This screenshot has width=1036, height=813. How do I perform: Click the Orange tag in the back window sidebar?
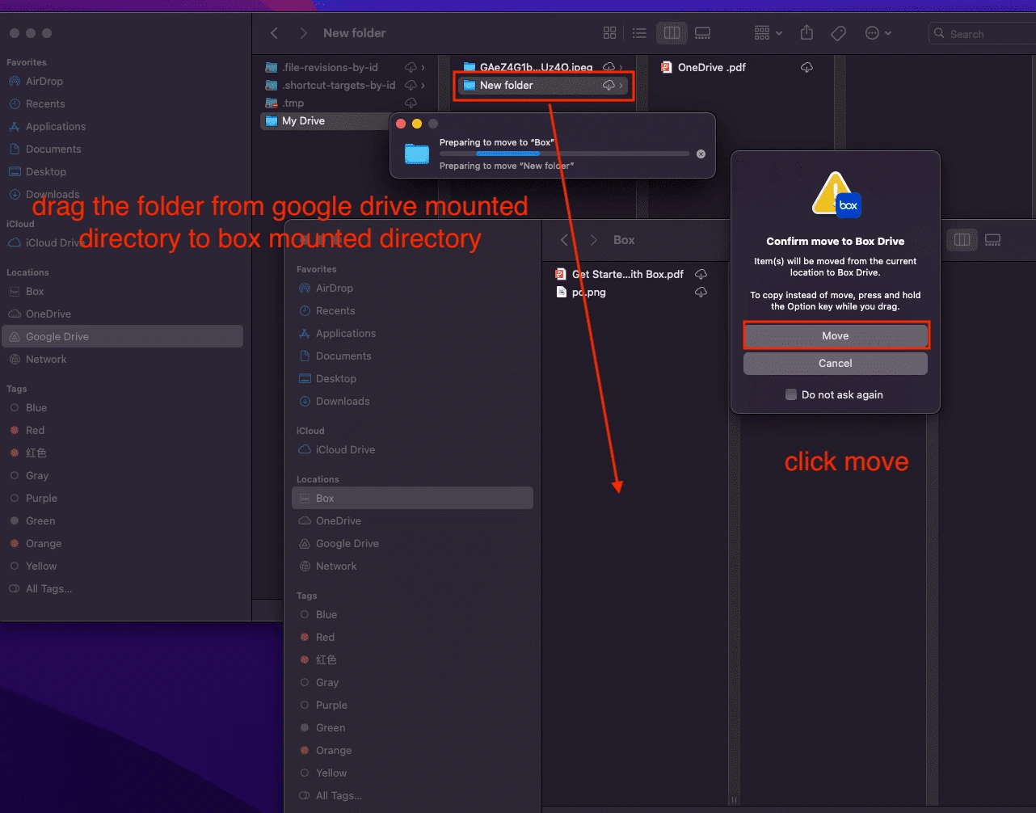43,543
